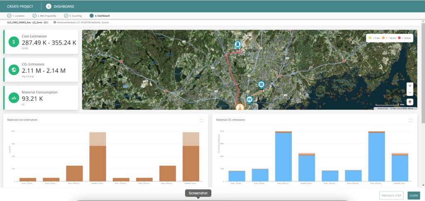The image size is (425, 201).
Task: Zoom out on the map
Action: pos(410,93)
